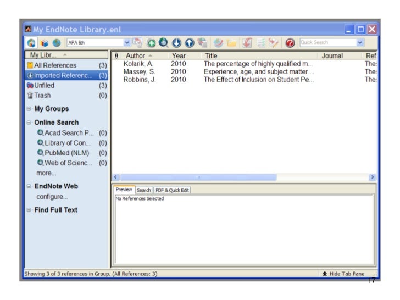The image size is (400, 300).
Task: Click the Format Bibliography icon
Action: [x=261, y=43]
